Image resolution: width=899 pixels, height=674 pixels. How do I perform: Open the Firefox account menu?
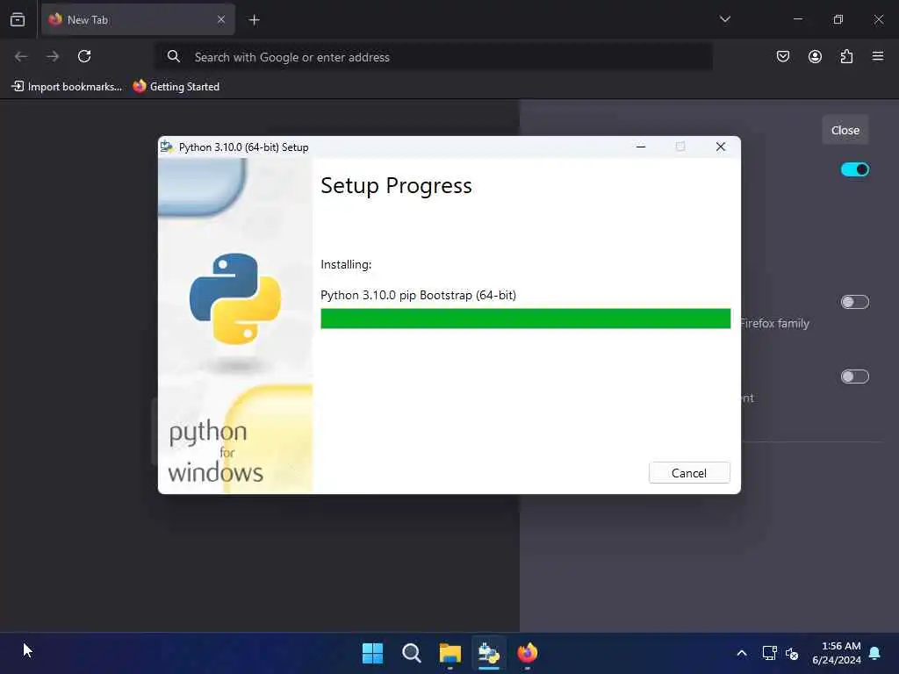(x=815, y=56)
